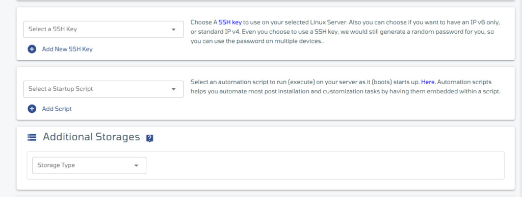Click the startup script automation description paragraph
The image size is (522, 197).
346,87
